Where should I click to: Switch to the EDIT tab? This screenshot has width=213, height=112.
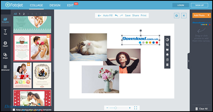pyautogui.click(x=70, y=5)
